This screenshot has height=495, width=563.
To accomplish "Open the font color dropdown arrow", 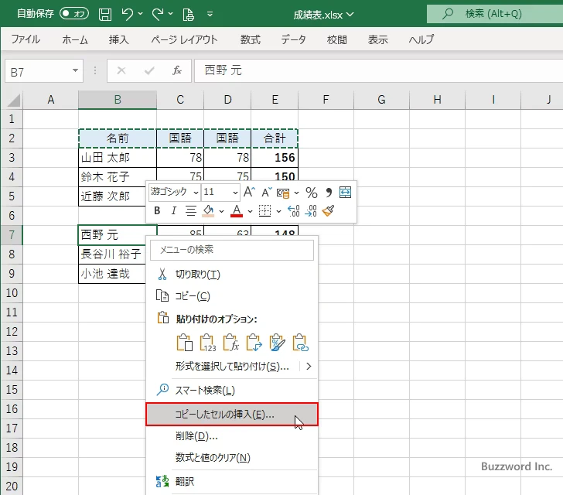I will click(250, 211).
